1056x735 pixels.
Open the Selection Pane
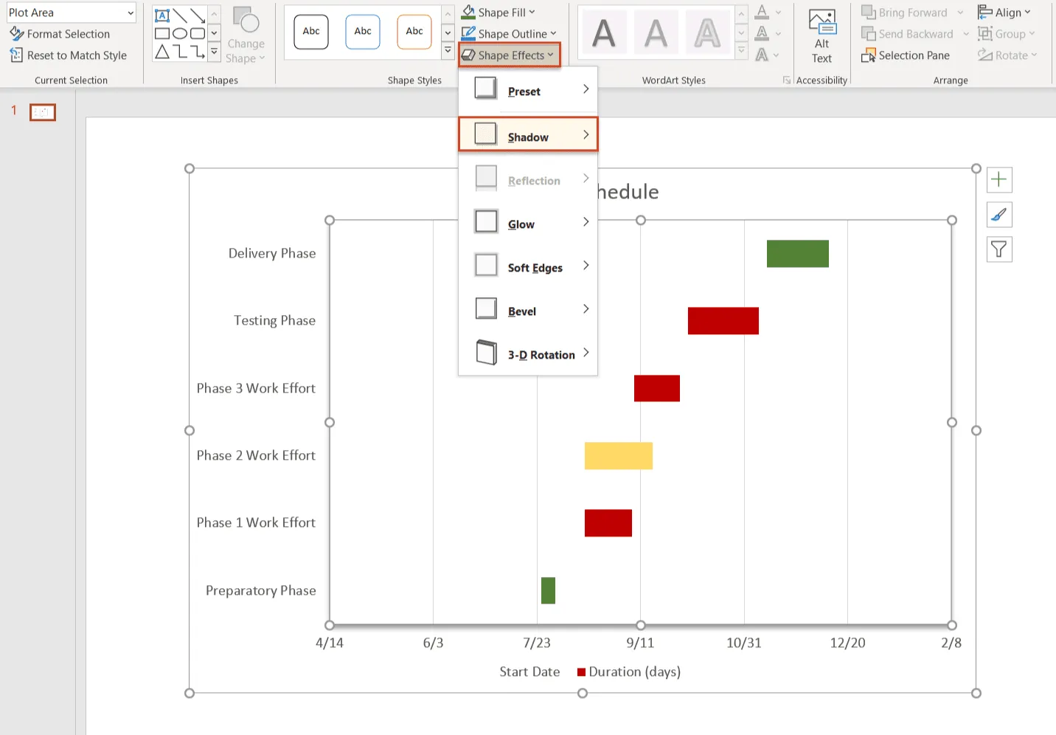906,55
